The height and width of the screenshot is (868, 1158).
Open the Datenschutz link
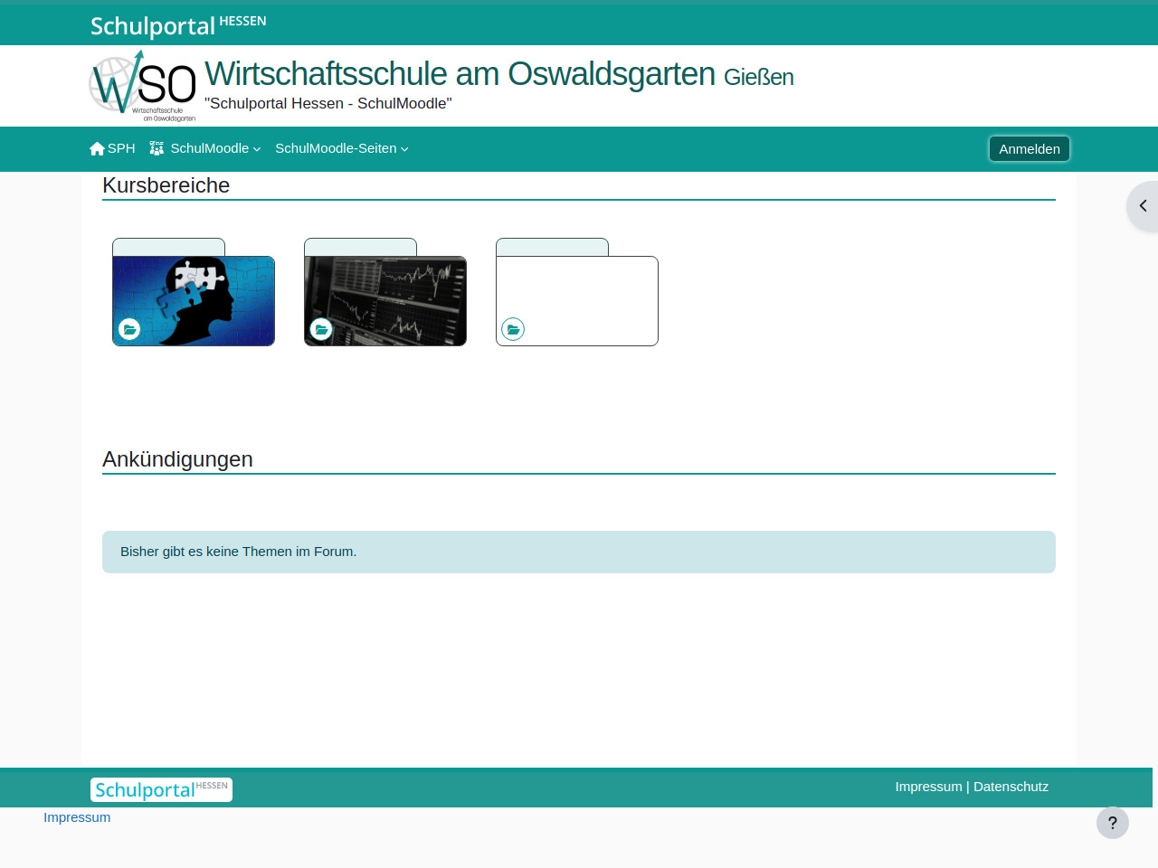point(1011,787)
